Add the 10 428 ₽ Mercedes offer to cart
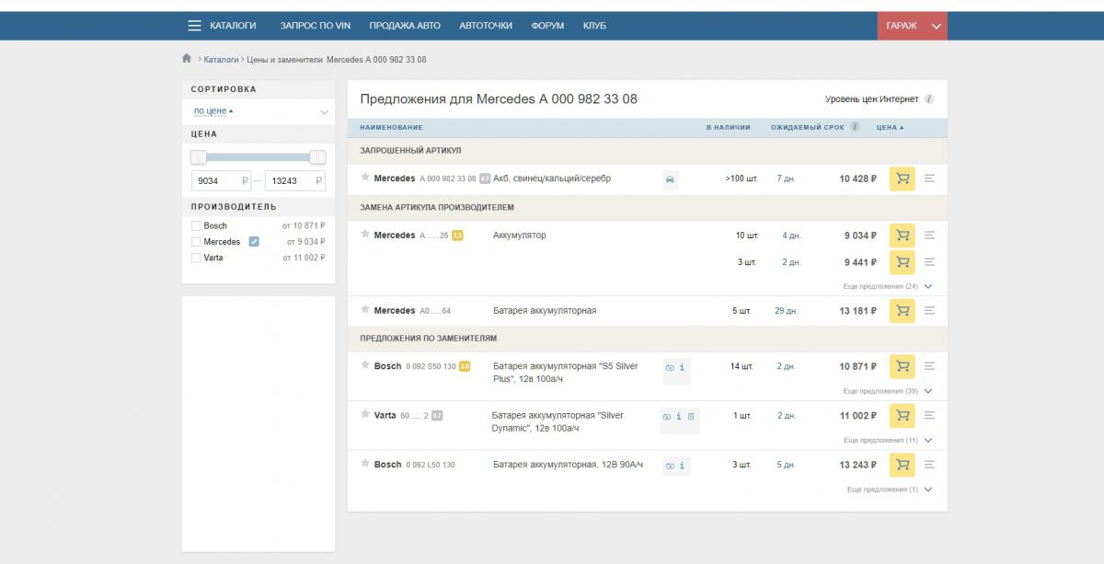The height and width of the screenshot is (564, 1104). point(903,179)
